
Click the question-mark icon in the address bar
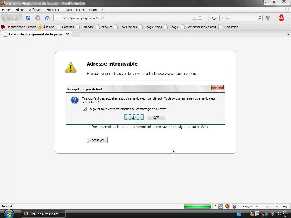(x=194, y=18)
